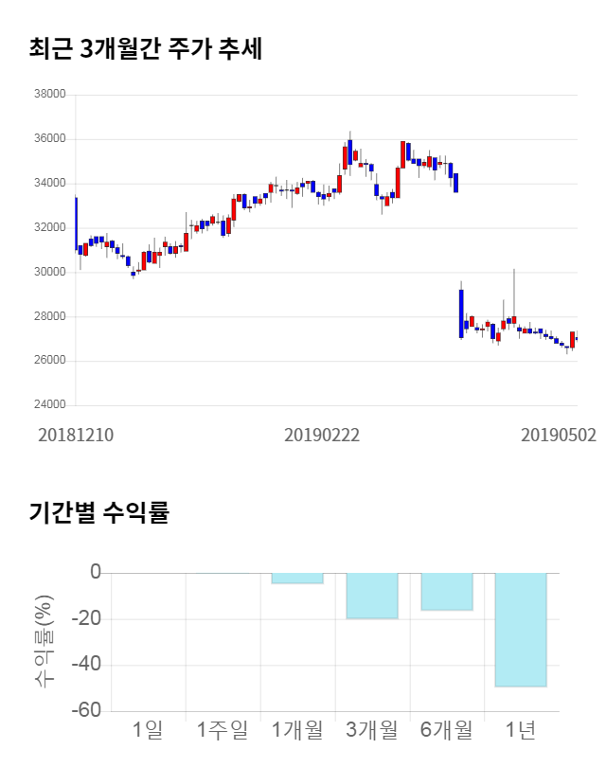Select the 20181210 date label
Viewport: 606px width, 767px height.
(x=76, y=435)
